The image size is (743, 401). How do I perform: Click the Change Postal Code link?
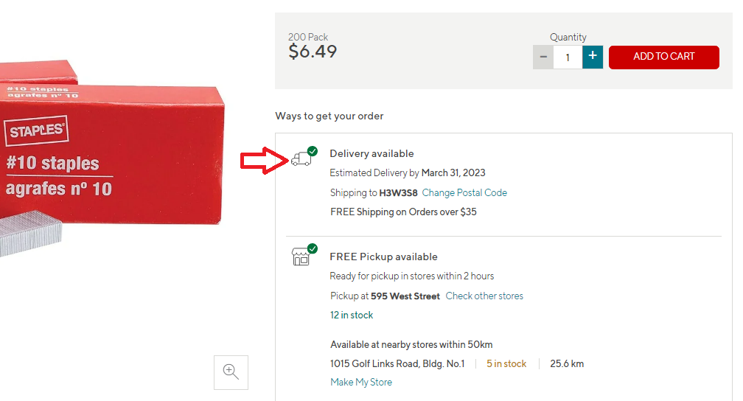tap(464, 192)
